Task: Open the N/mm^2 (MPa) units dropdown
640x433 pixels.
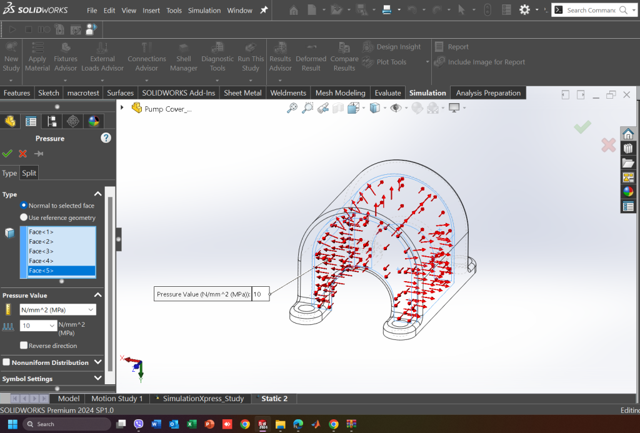Action: coord(57,310)
